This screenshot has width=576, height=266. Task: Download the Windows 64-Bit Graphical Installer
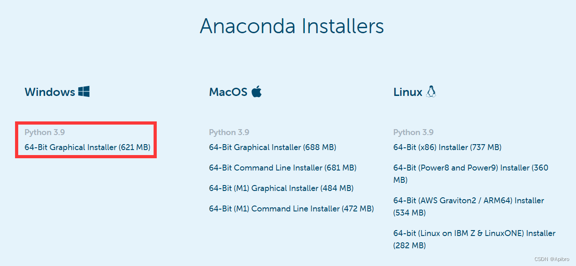(87, 147)
